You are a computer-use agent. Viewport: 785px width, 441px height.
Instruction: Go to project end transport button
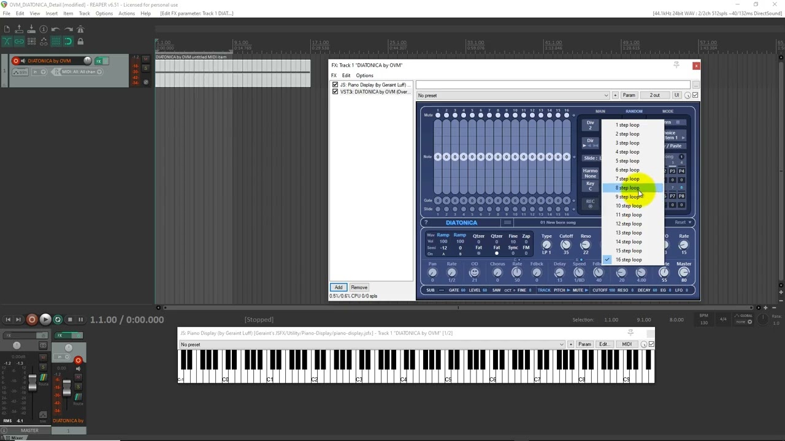click(x=18, y=319)
